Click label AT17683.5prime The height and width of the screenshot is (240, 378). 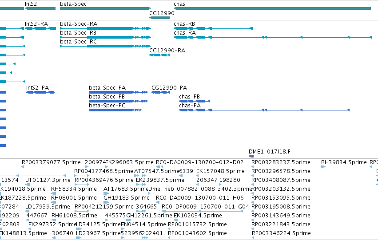(126, 189)
